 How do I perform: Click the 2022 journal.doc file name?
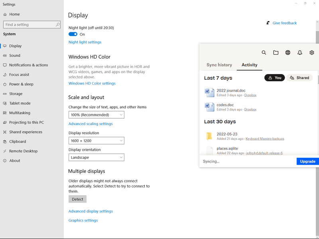[231, 91]
